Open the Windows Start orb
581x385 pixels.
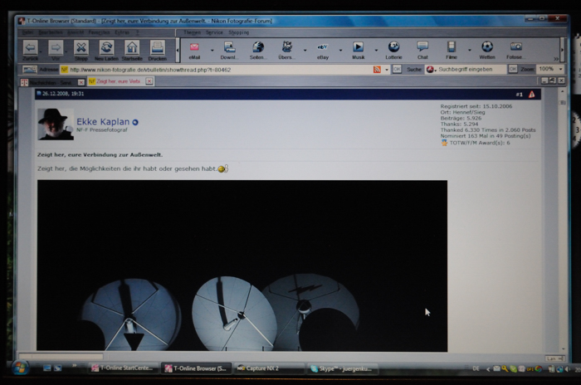click(x=20, y=368)
